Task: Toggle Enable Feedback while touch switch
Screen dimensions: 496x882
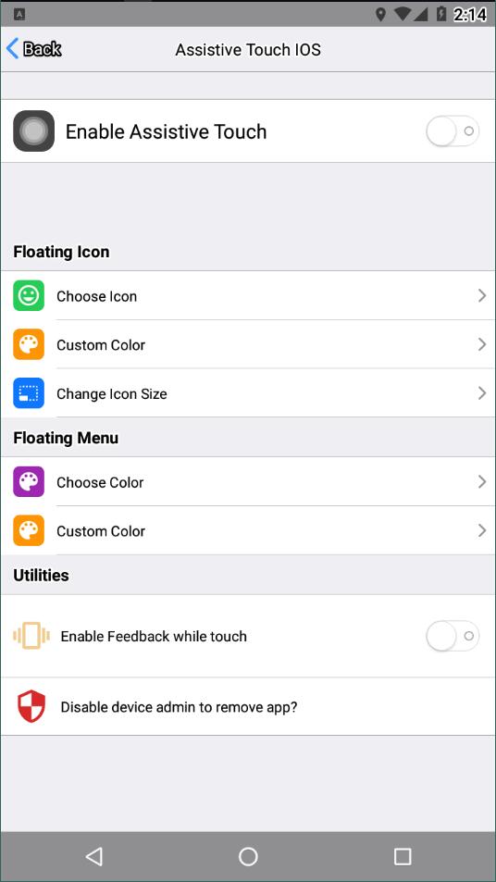Action: (453, 636)
